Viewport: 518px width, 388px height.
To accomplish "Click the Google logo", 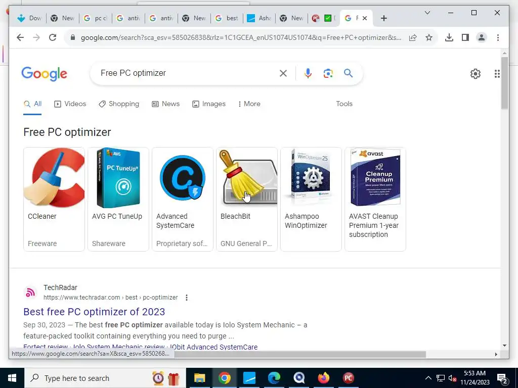I will point(45,74).
